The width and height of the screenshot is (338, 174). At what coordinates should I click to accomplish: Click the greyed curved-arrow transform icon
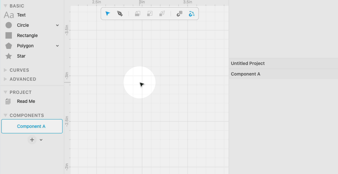coord(137,14)
